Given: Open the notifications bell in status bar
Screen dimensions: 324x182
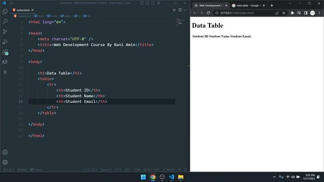Looking at the screenshot, I should click(x=185, y=170).
